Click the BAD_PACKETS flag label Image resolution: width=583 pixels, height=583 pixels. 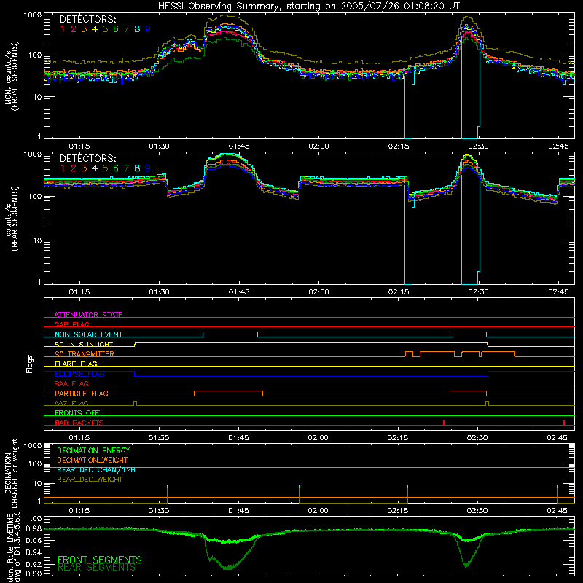coord(79,423)
